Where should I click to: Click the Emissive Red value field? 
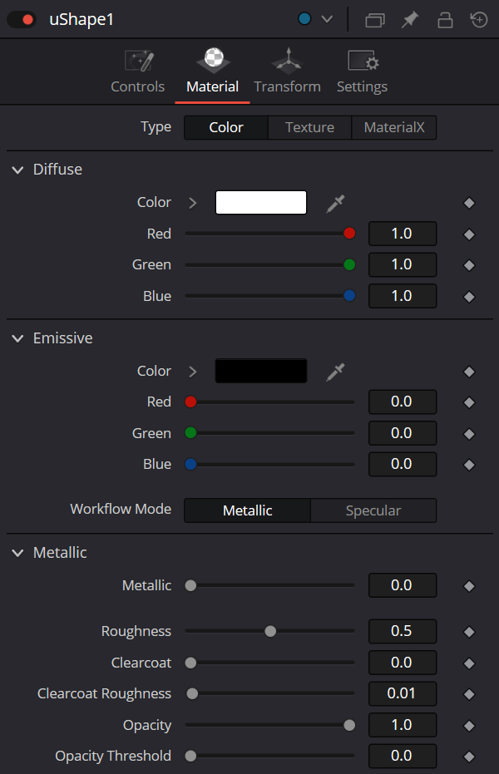point(403,402)
